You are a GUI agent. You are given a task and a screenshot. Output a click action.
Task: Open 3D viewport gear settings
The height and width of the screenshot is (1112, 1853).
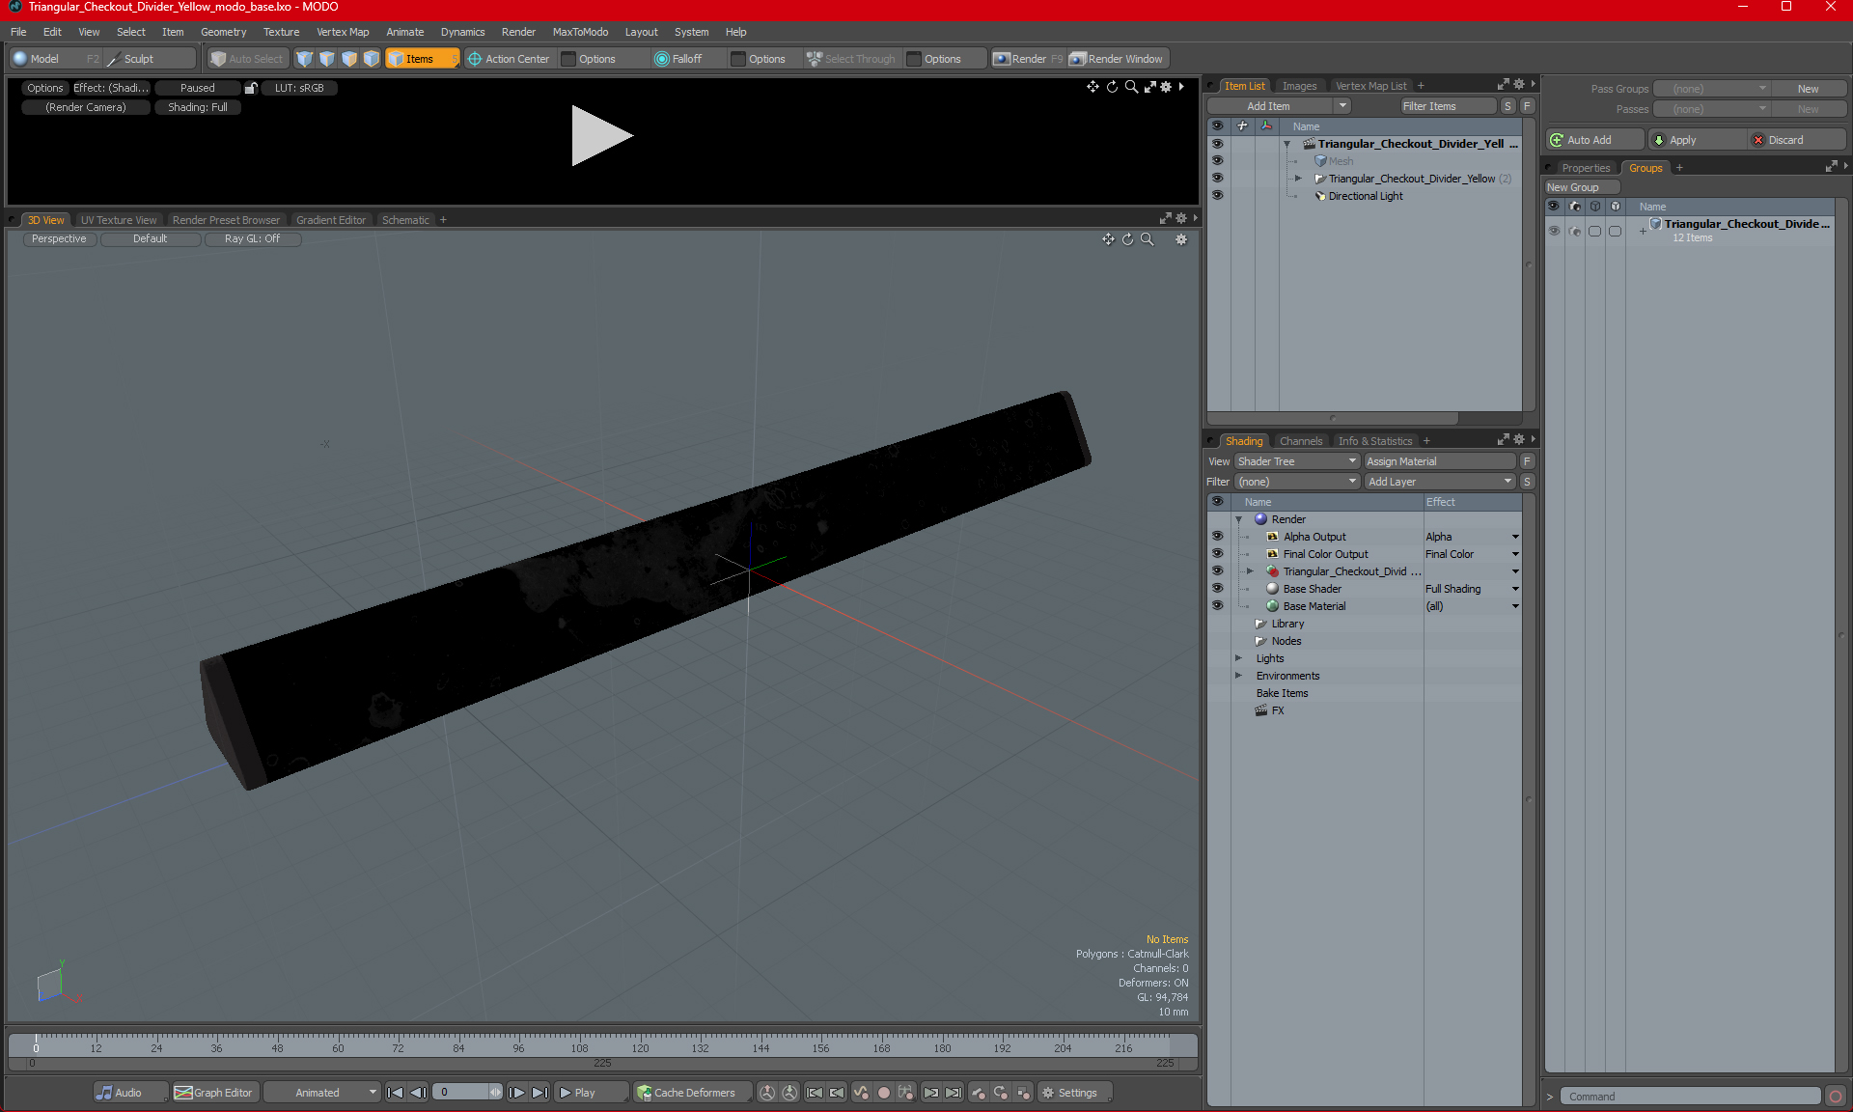[x=1181, y=239]
